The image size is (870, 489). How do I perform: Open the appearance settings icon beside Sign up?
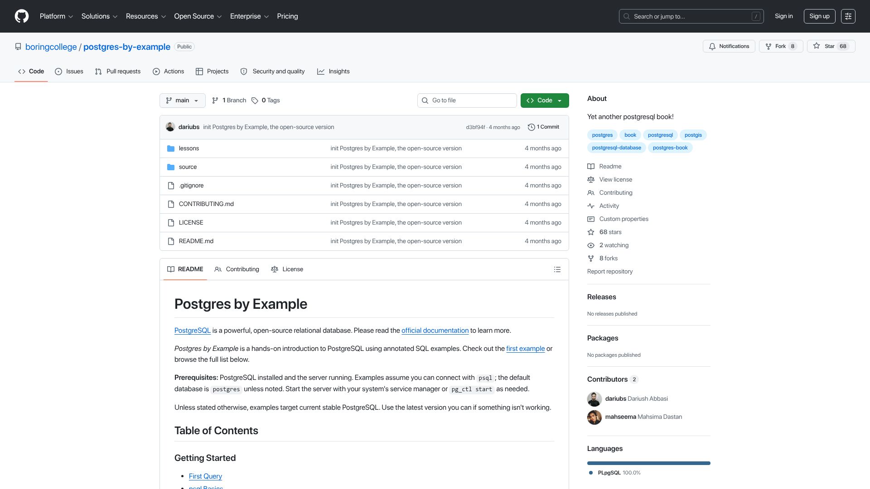[848, 16]
